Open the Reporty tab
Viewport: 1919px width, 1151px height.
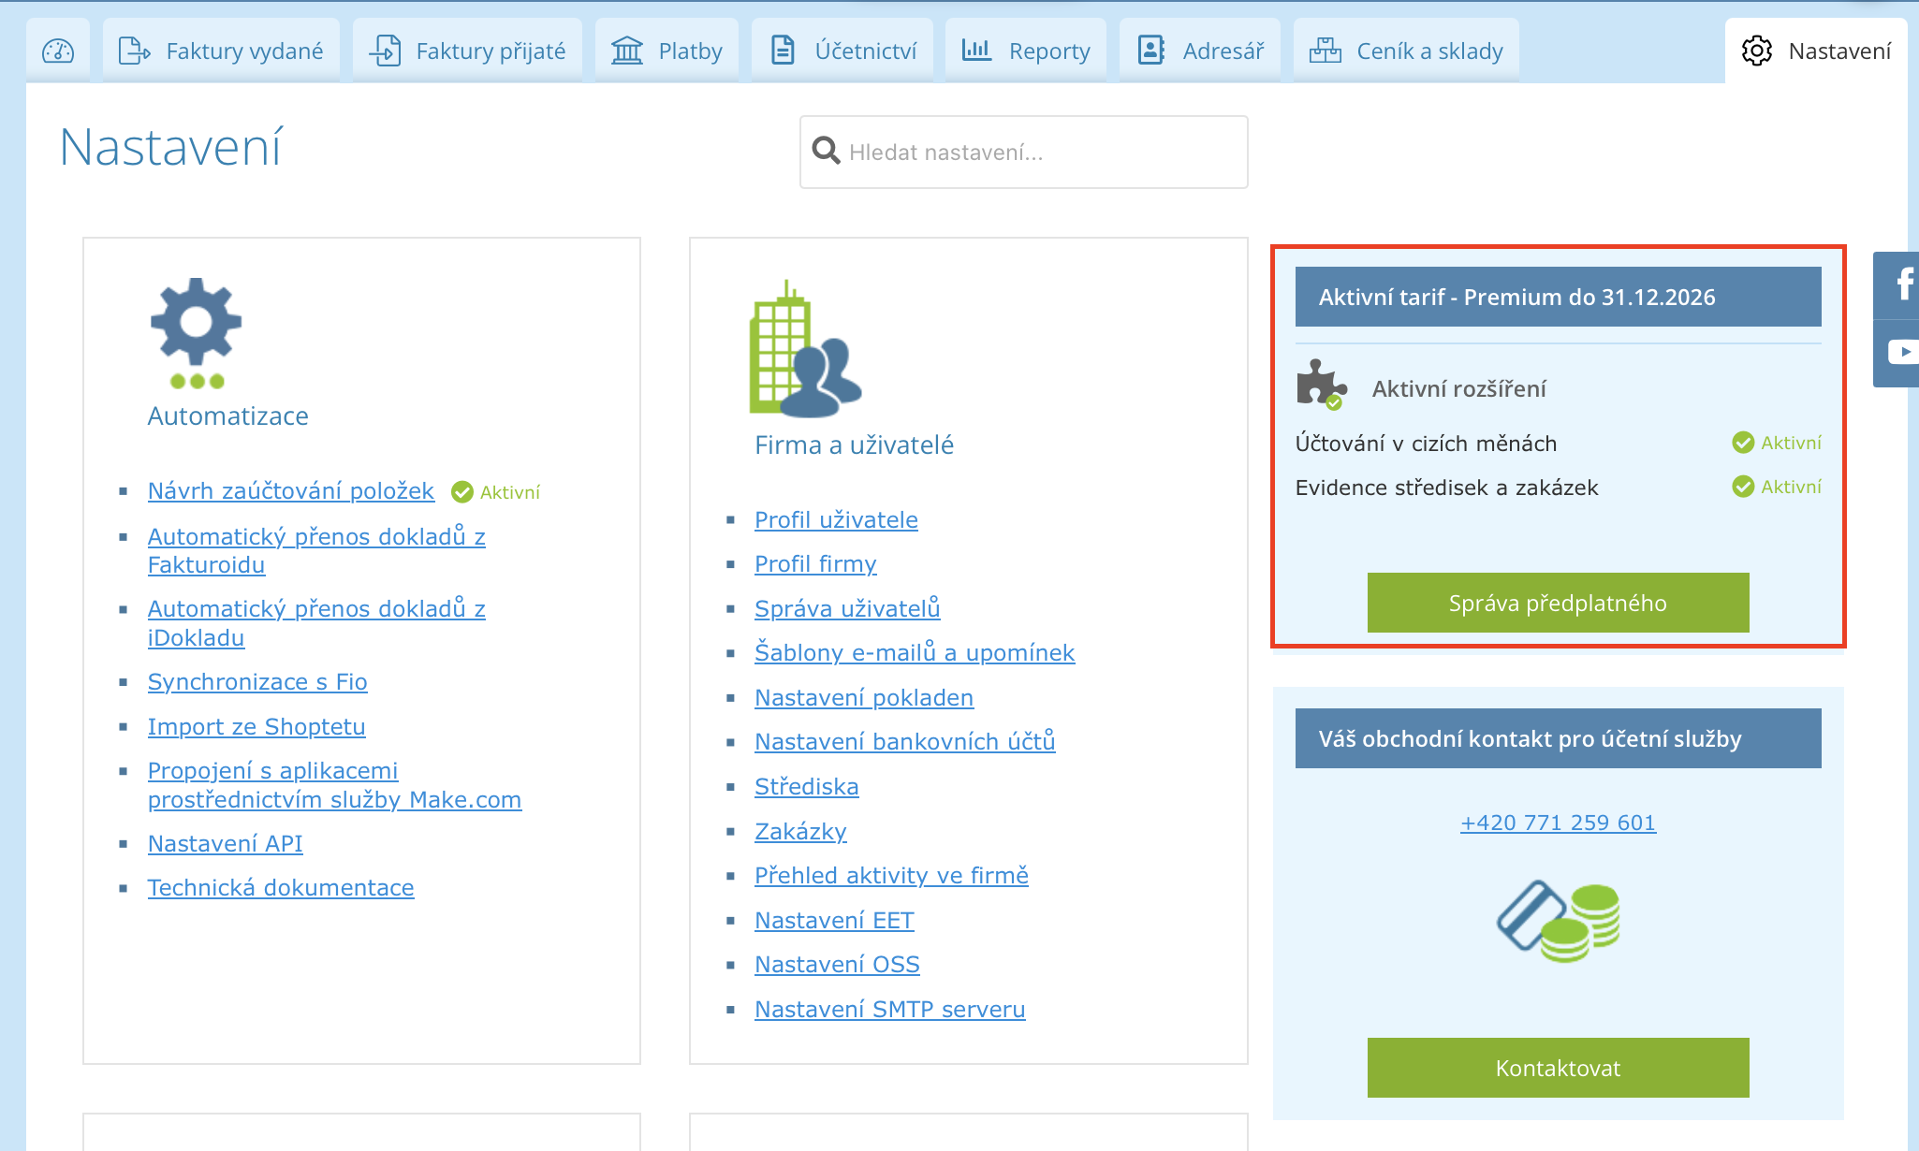(1026, 51)
